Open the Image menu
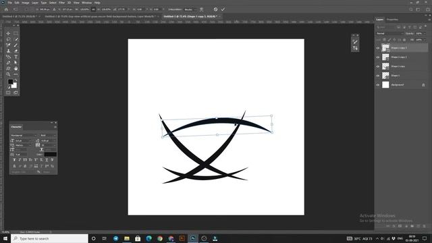The height and width of the screenshot is (243, 432). [x=26, y=3]
